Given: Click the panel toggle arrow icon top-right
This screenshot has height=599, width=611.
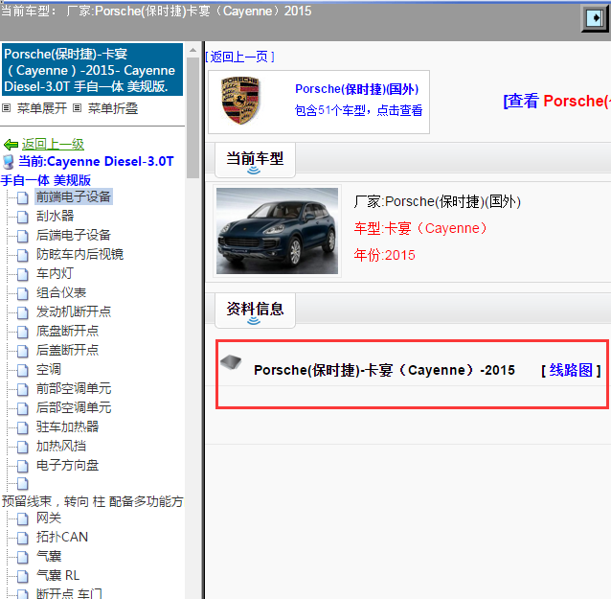Looking at the screenshot, I should pos(595,18).
